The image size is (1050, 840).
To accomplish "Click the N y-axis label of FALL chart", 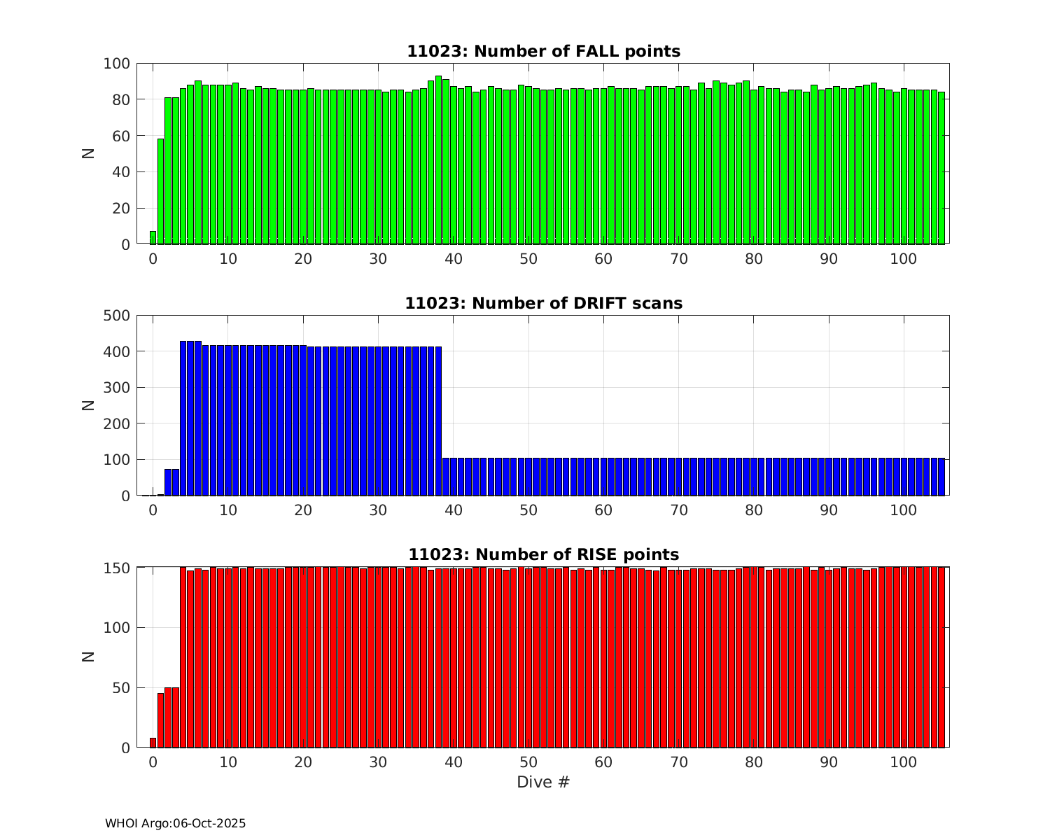I will (88, 153).
